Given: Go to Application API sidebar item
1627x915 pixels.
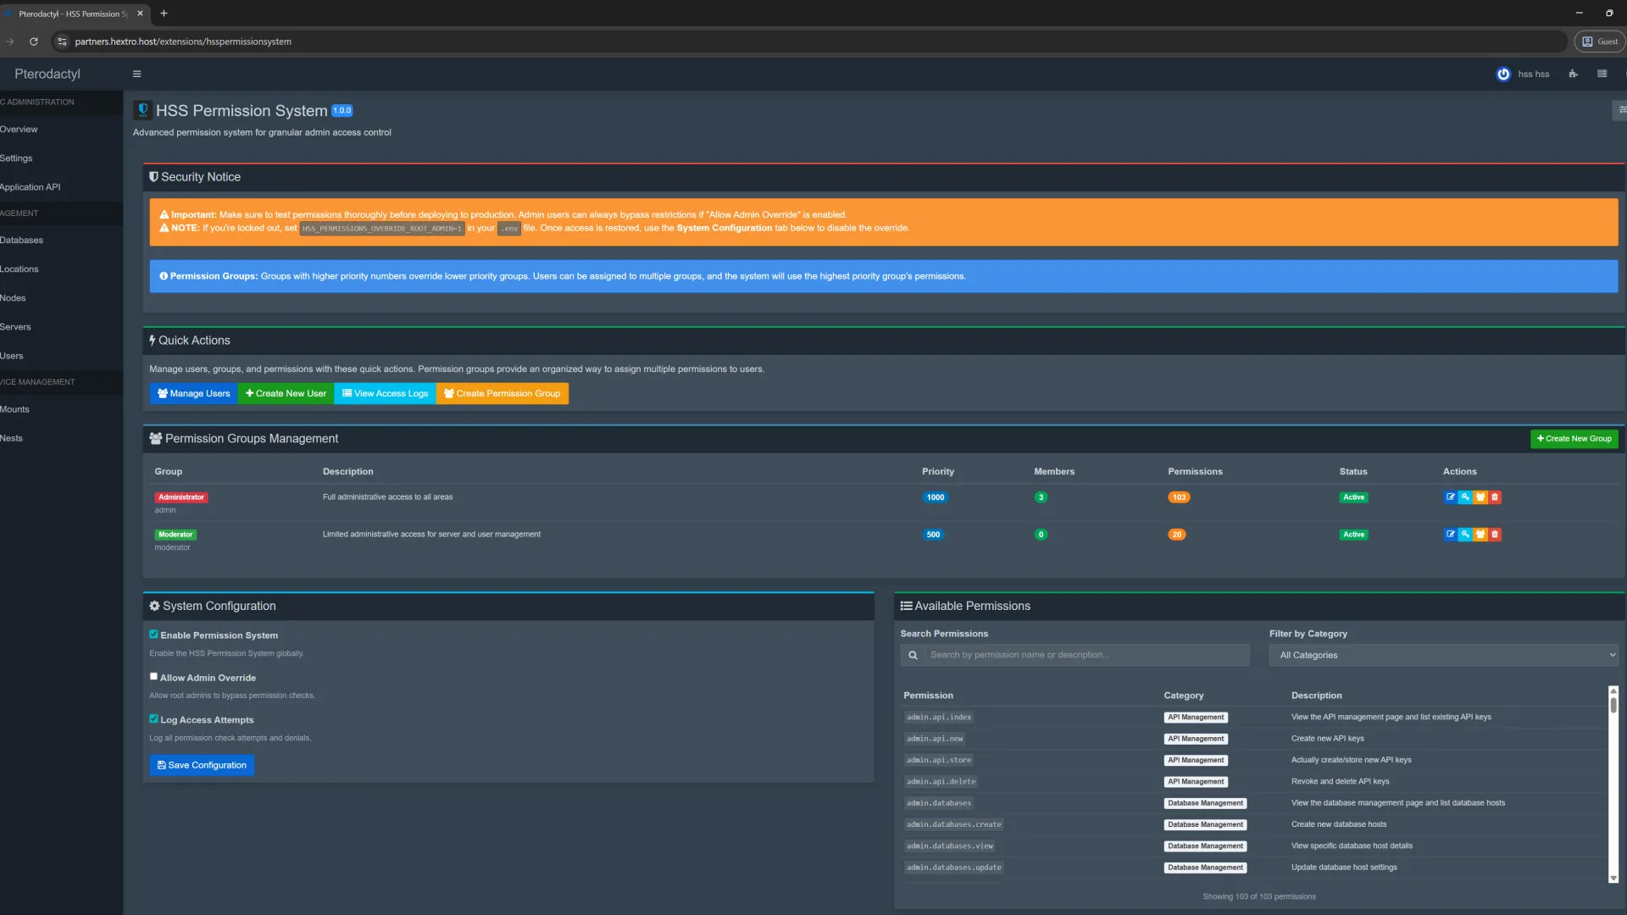Looking at the screenshot, I should point(31,187).
